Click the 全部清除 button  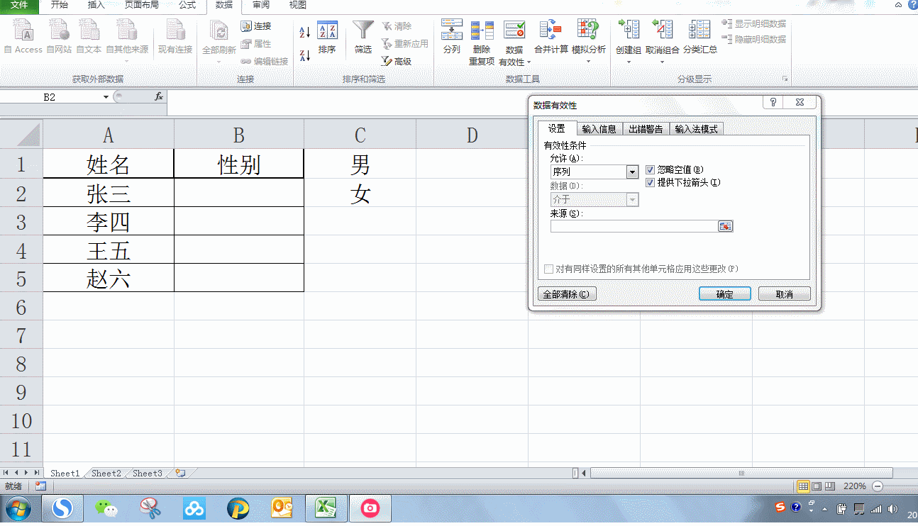click(x=567, y=293)
